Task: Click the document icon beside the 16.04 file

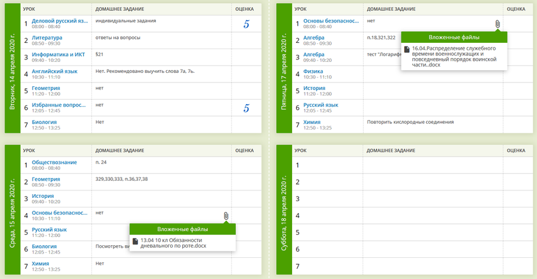Action: click(x=407, y=49)
